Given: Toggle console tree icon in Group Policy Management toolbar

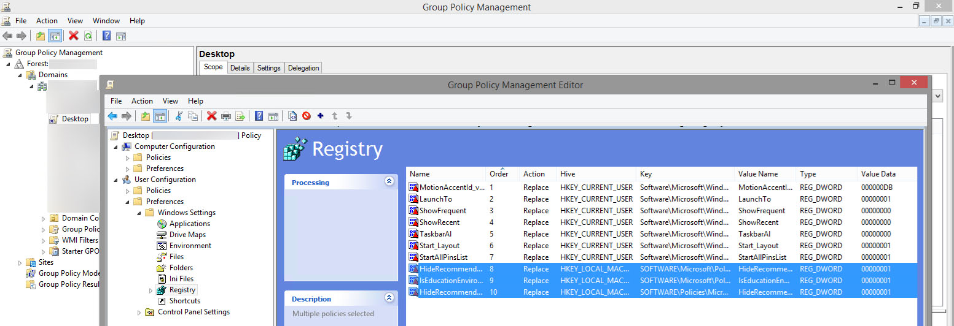Looking at the screenshot, I should [55, 36].
